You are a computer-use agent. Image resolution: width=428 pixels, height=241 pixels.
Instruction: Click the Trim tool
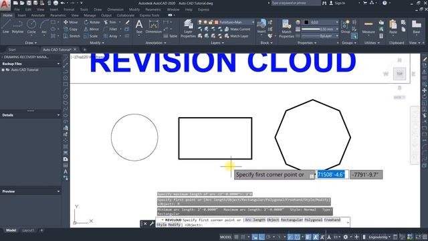(110, 22)
